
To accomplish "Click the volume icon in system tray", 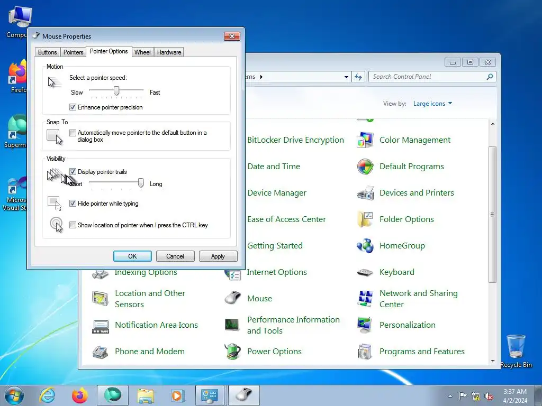I will (x=489, y=396).
